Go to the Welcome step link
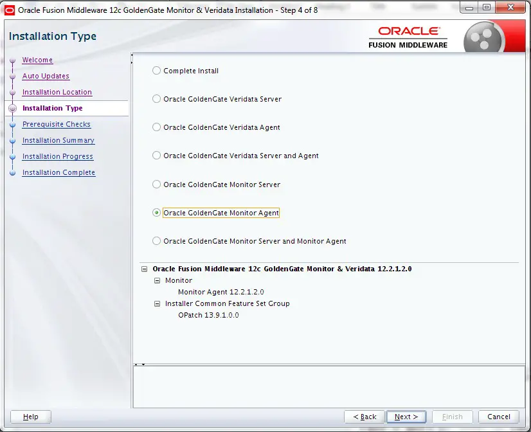Image resolution: width=531 pixels, height=432 pixels. click(37, 60)
